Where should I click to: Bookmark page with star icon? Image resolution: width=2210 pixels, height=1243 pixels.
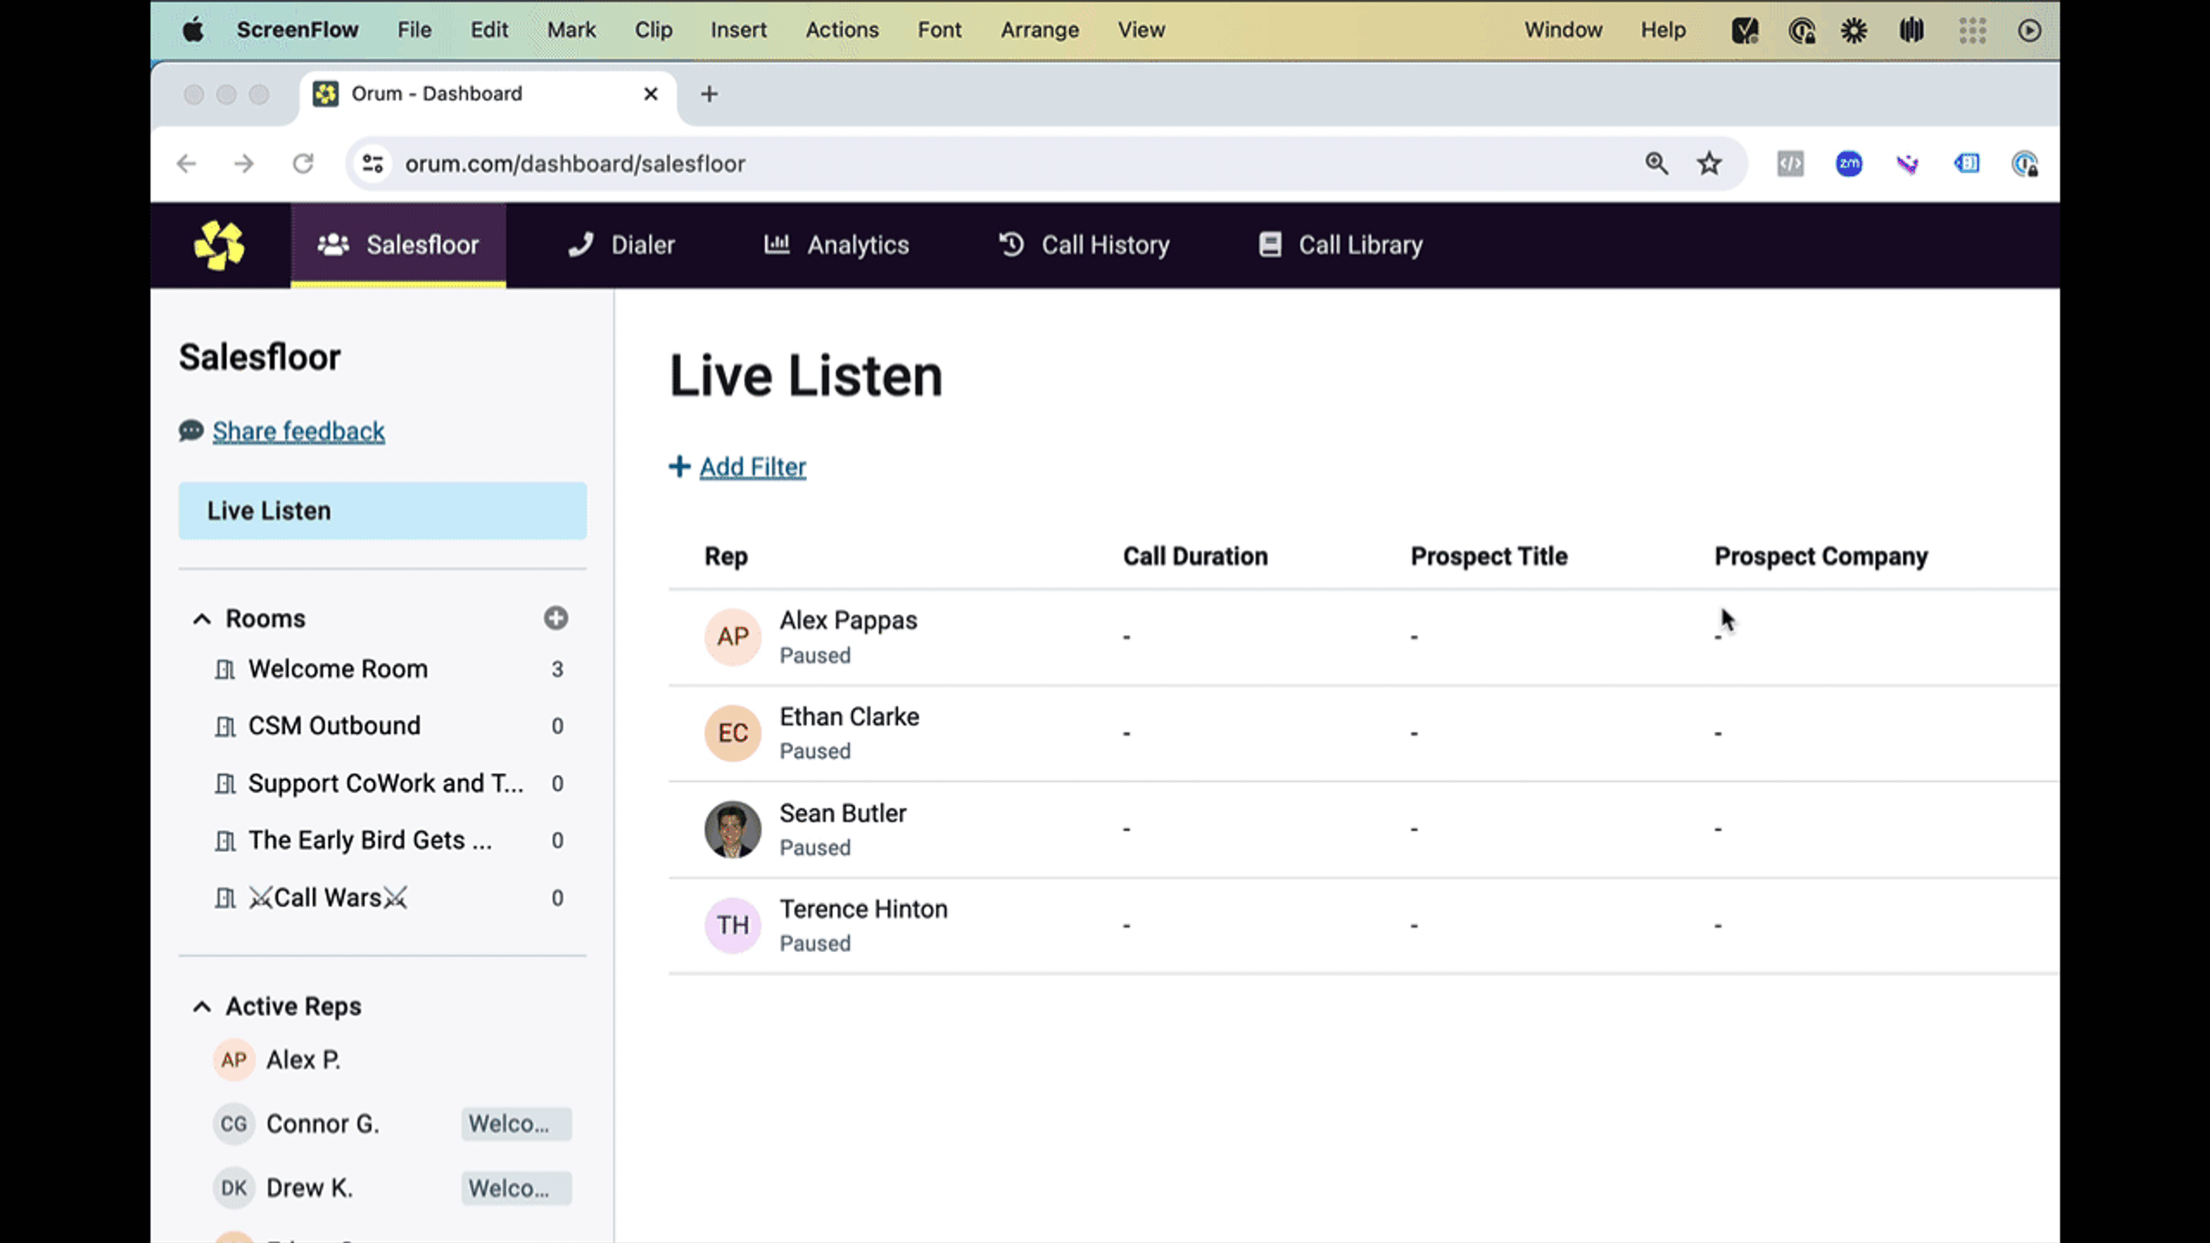click(x=1709, y=163)
